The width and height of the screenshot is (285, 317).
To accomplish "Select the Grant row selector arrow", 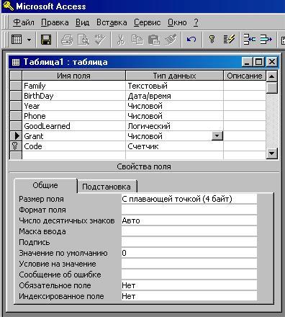I will pos(16,136).
